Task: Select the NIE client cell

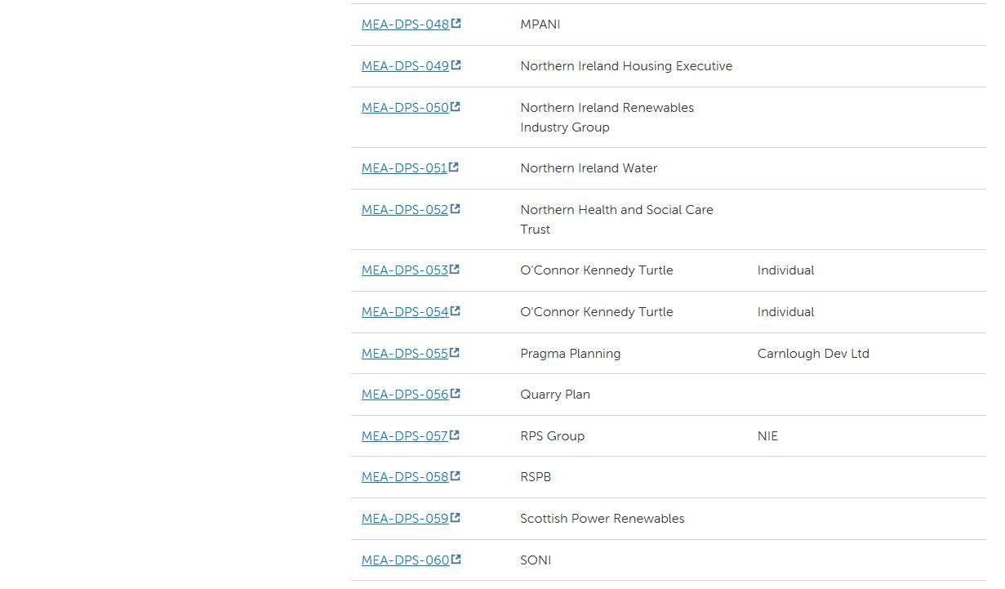Action: 768,436
